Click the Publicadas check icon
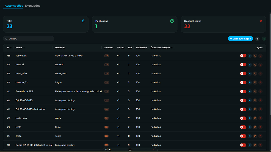This screenshot has height=152, width=271. 172,21
